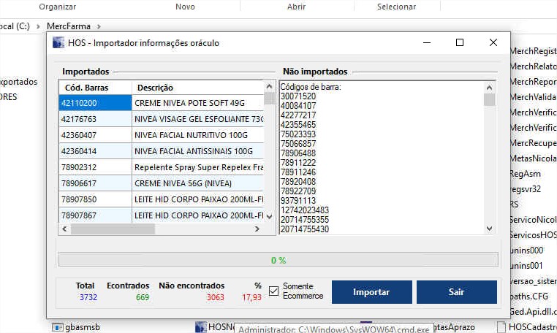557x333 pixels.
Task: Click the MercFarma folder in the address bar
Action: coord(69,26)
